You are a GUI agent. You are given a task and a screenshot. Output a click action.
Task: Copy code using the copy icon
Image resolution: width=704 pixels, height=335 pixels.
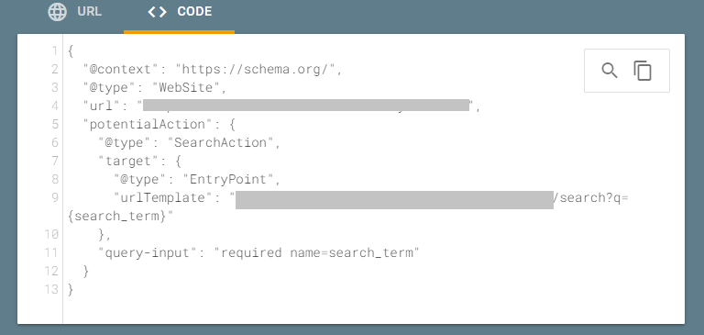[643, 71]
